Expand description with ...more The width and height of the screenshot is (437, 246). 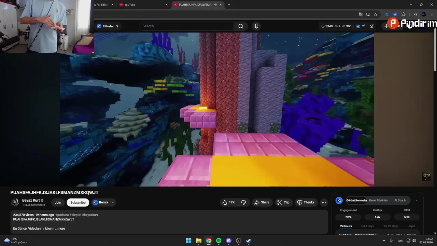(60, 229)
